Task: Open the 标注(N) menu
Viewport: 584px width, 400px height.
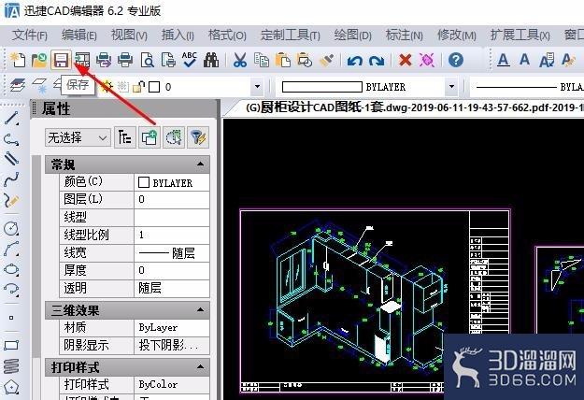Action: click(x=404, y=36)
